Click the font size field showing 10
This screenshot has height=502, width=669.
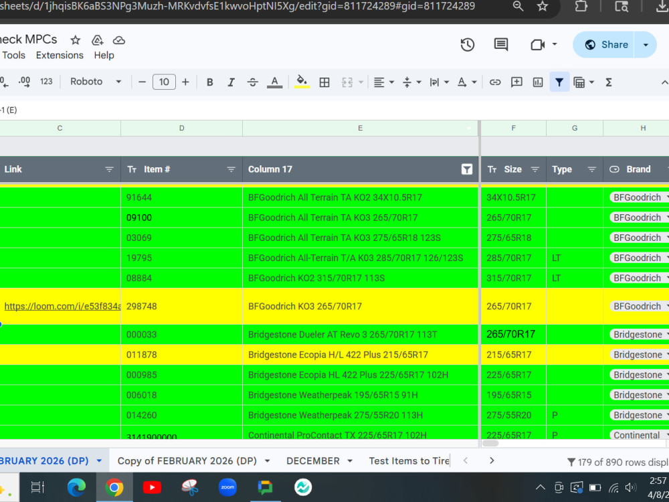(x=164, y=82)
